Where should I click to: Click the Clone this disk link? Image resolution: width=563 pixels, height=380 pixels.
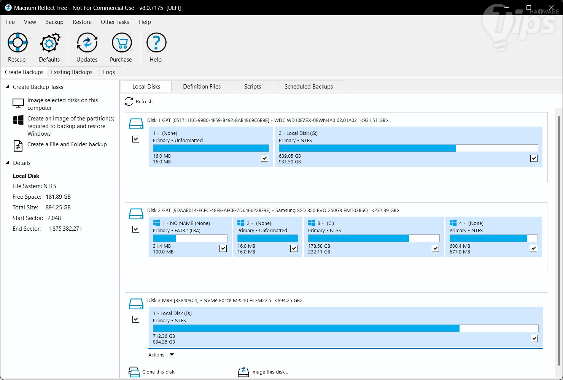[x=160, y=372]
